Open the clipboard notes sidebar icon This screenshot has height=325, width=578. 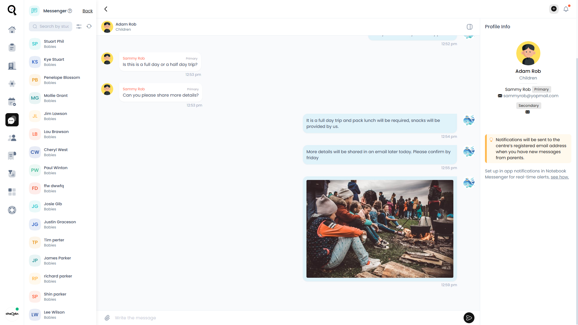pos(12,48)
